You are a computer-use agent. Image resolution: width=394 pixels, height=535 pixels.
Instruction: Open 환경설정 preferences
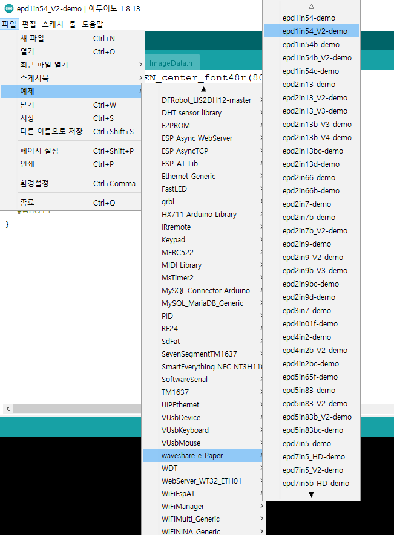point(71,183)
